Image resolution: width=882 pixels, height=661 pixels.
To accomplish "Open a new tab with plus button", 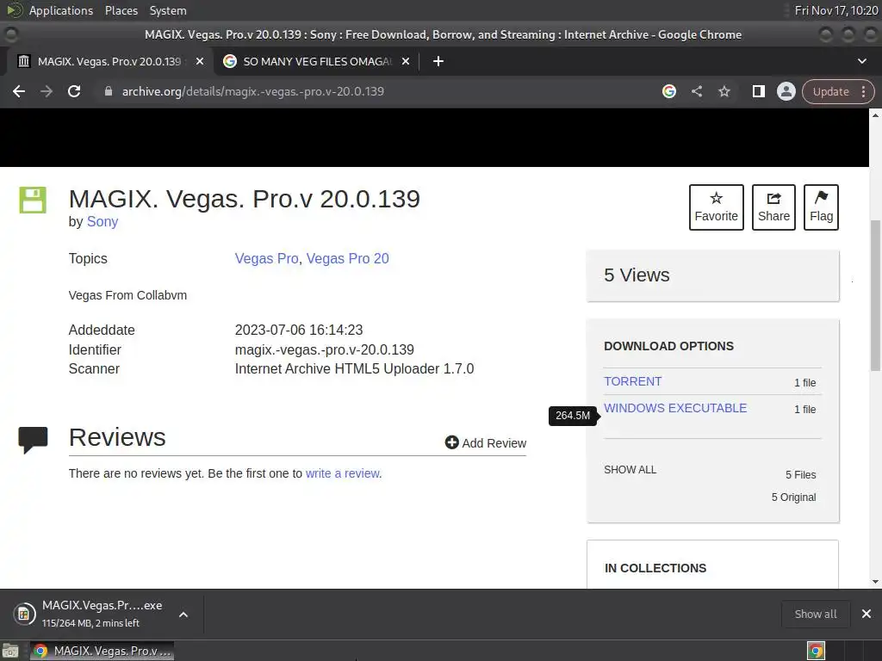I will click(x=438, y=61).
